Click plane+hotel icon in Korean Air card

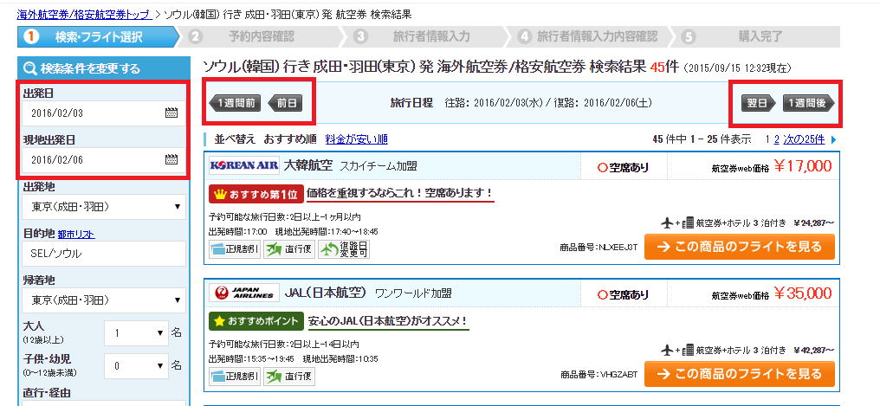tap(677, 223)
